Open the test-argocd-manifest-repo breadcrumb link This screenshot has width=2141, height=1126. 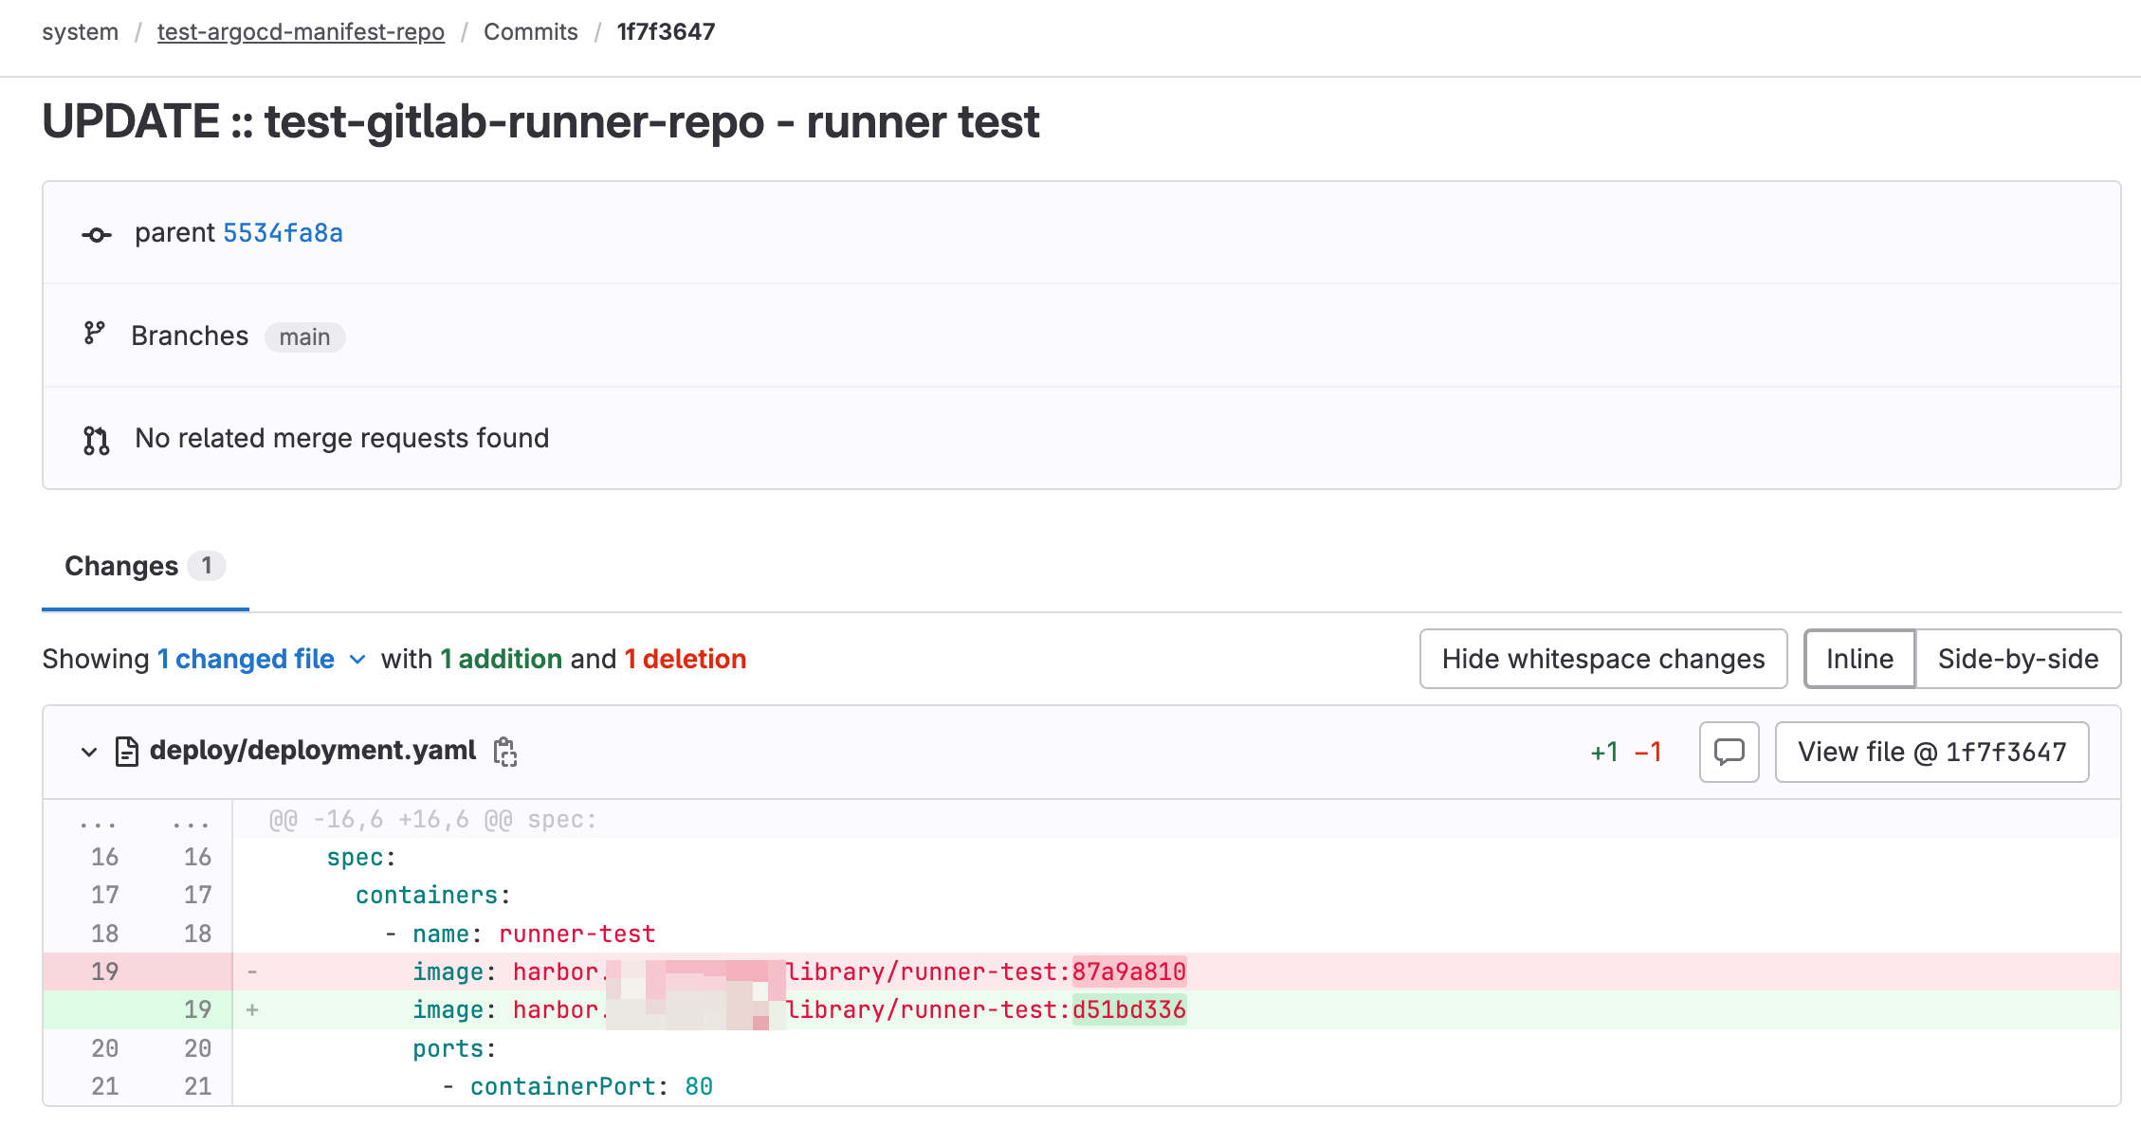click(x=301, y=32)
